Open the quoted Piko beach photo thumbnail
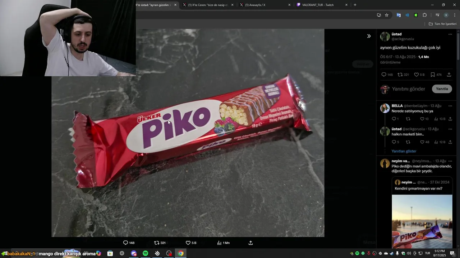The width and height of the screenshot is (460, 258). (x=422, y=221)
